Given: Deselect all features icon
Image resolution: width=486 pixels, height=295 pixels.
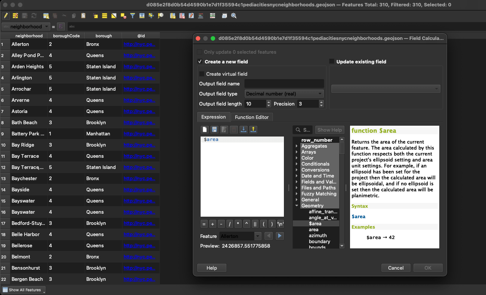Looking at the screenshot, I should pos(123,16).
